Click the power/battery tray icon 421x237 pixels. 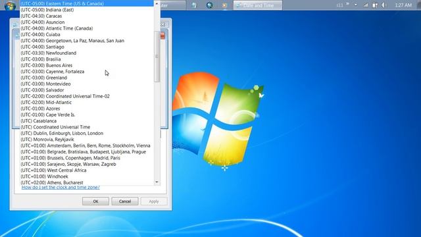tap(375, 5)
